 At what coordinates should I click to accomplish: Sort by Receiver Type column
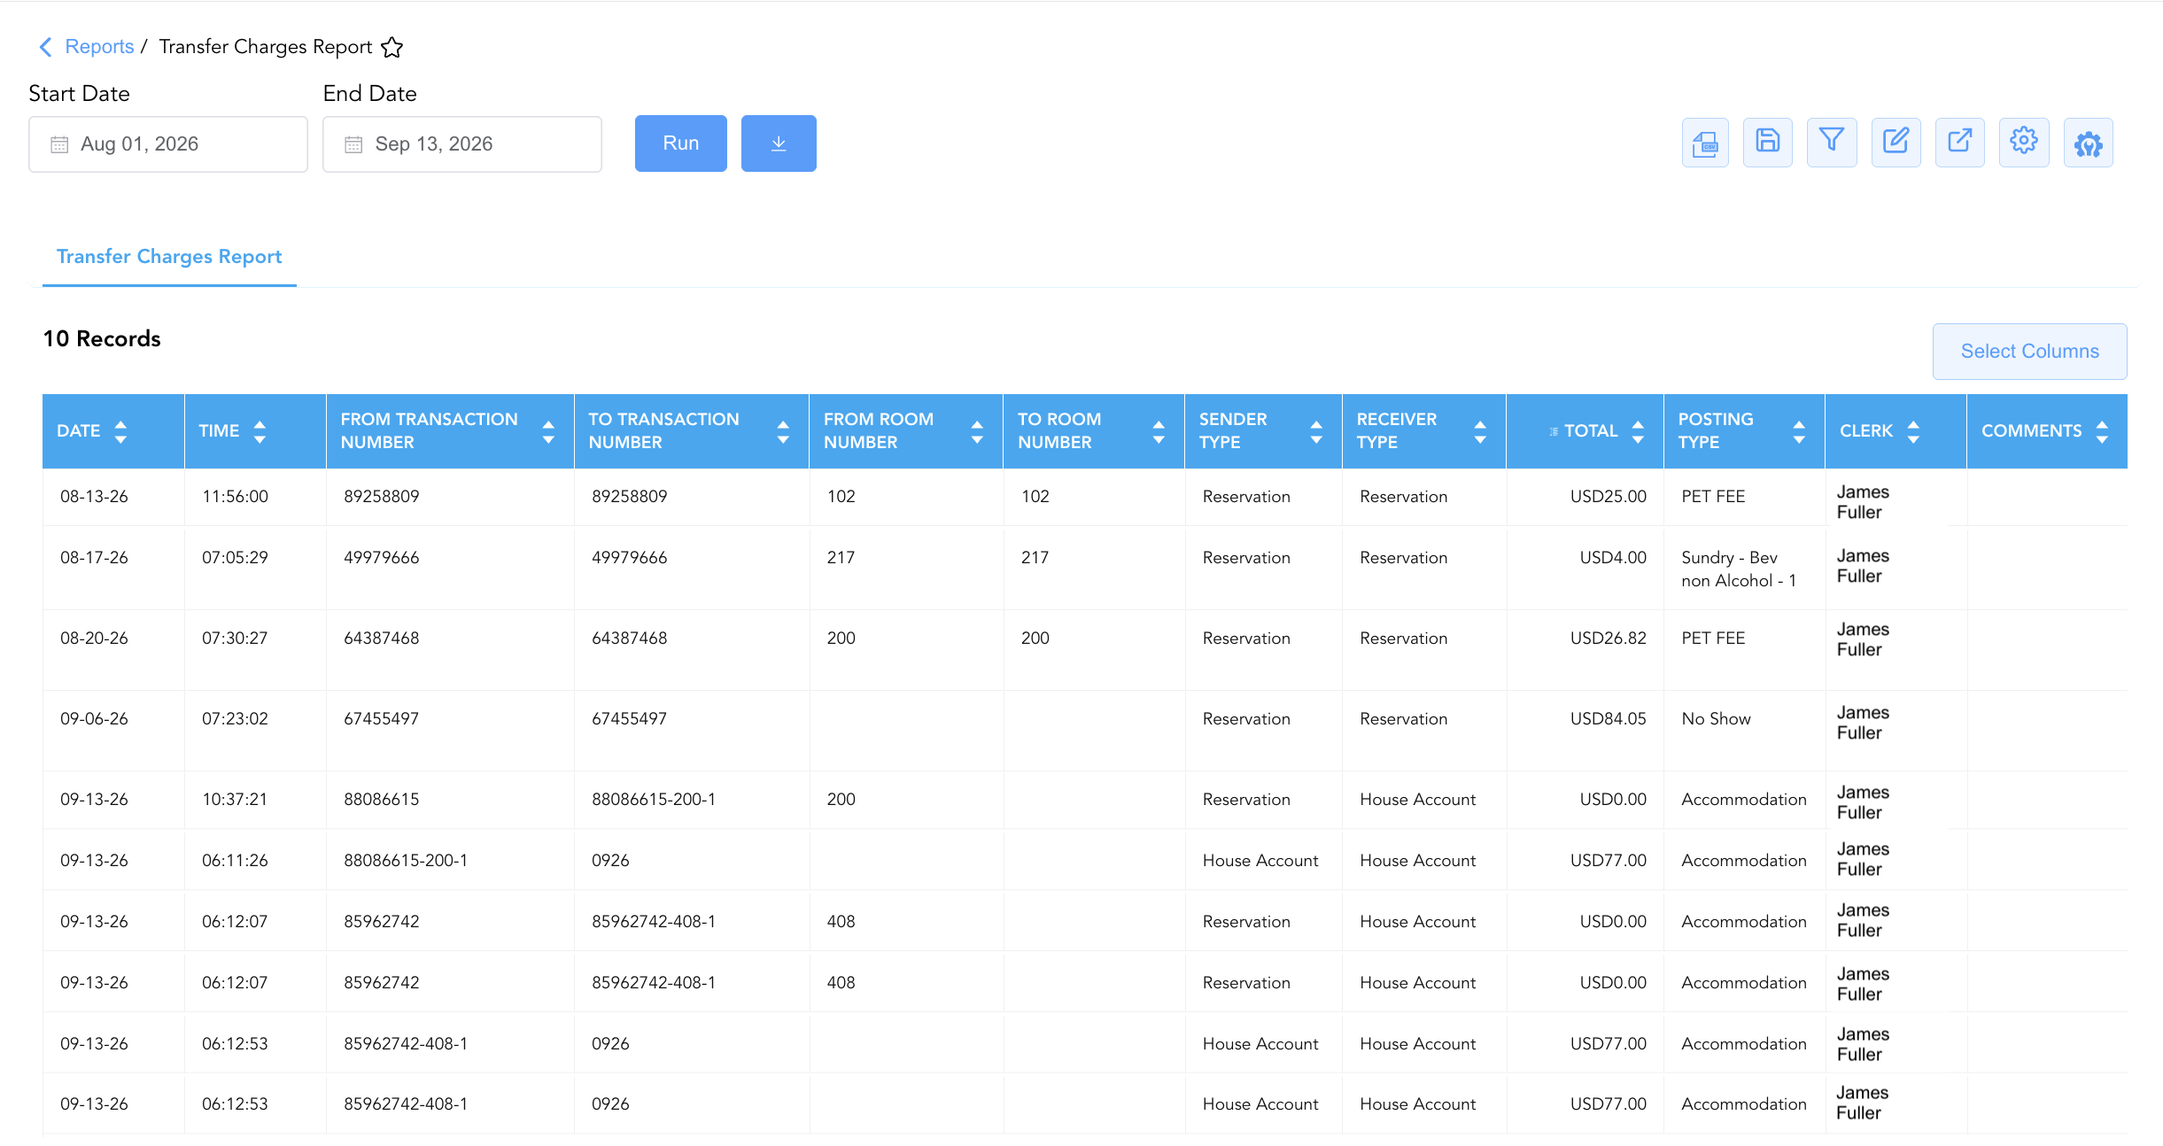(1480, 431)
